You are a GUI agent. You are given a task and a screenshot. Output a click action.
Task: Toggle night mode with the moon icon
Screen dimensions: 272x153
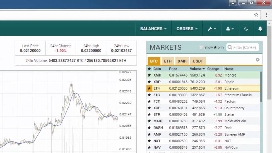(x=246, y=29)
